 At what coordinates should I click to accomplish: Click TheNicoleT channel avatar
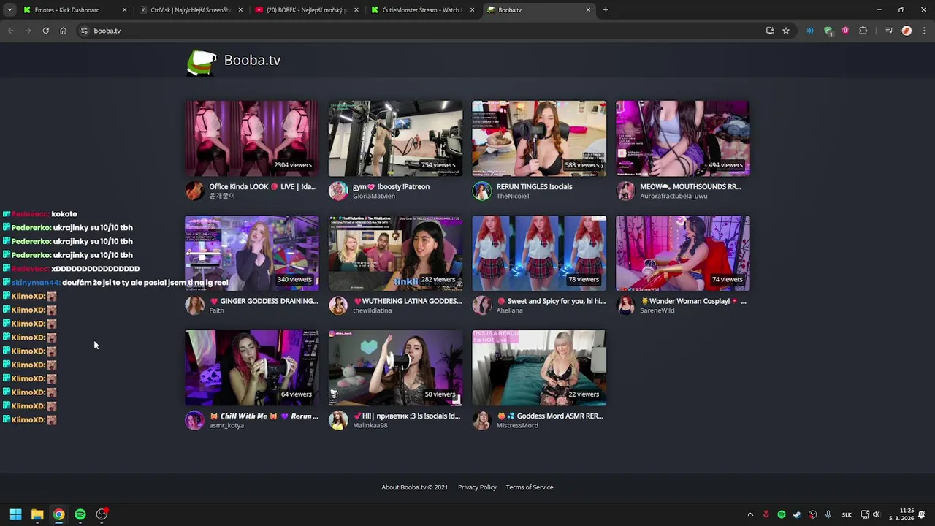(x=482, y=191)
